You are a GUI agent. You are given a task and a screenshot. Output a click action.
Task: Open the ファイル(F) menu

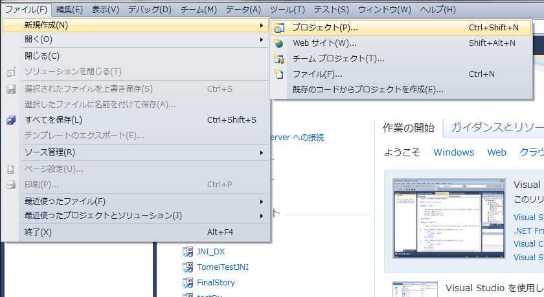pyautogui.click(x=27, y=10)
